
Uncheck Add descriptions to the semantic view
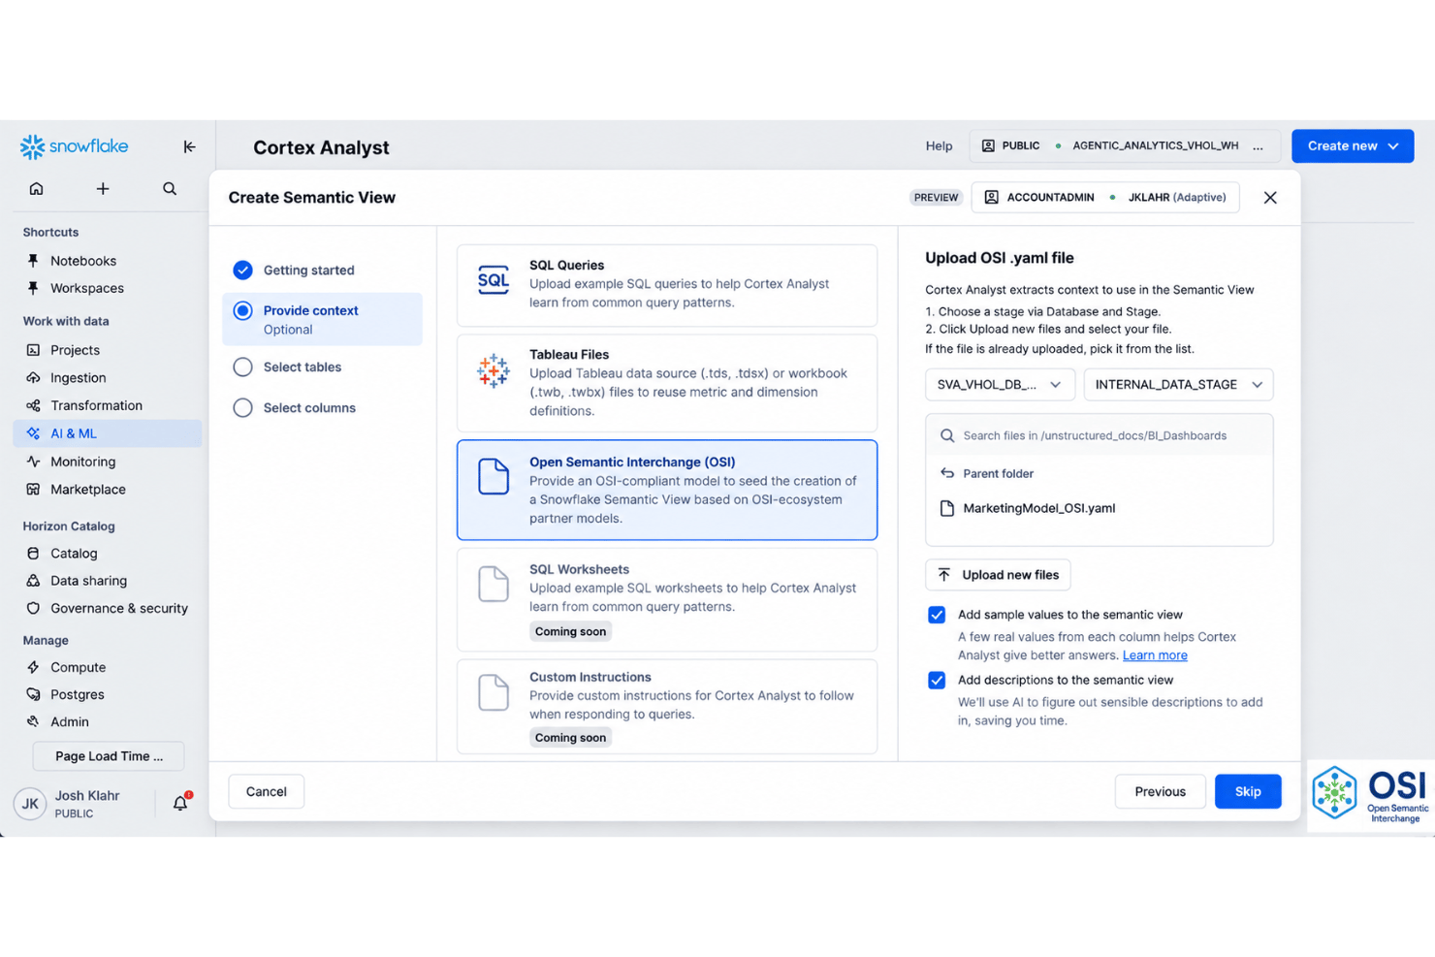pyautogui.click(x=937, y=680)
